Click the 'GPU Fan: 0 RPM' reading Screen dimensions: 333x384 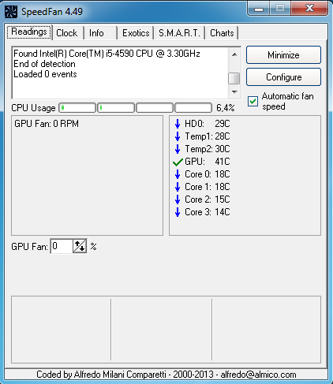[47, 124]
